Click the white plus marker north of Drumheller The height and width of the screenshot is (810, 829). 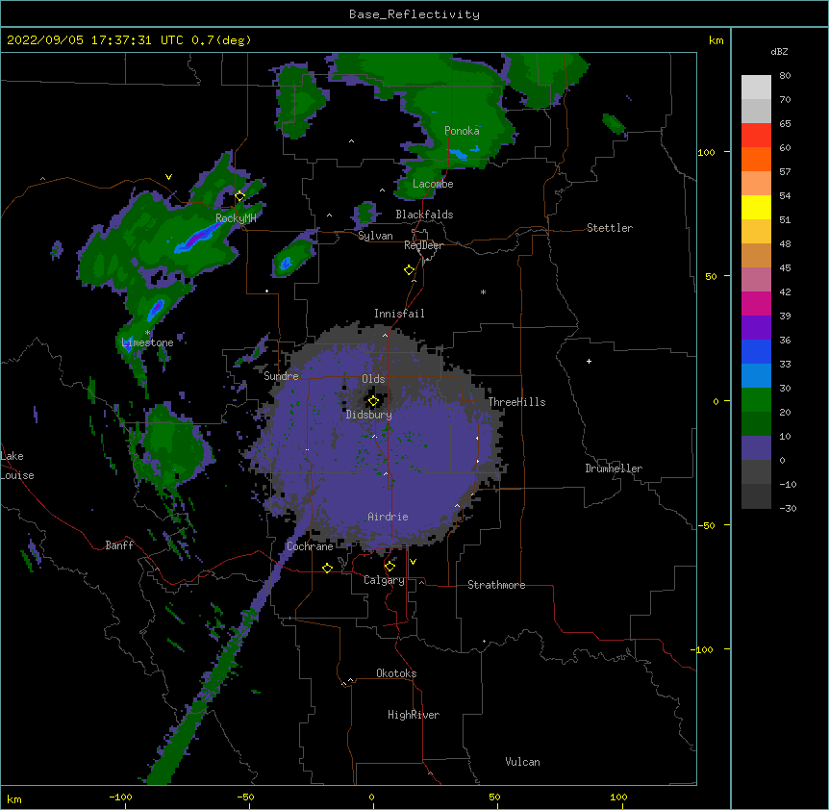589,361
